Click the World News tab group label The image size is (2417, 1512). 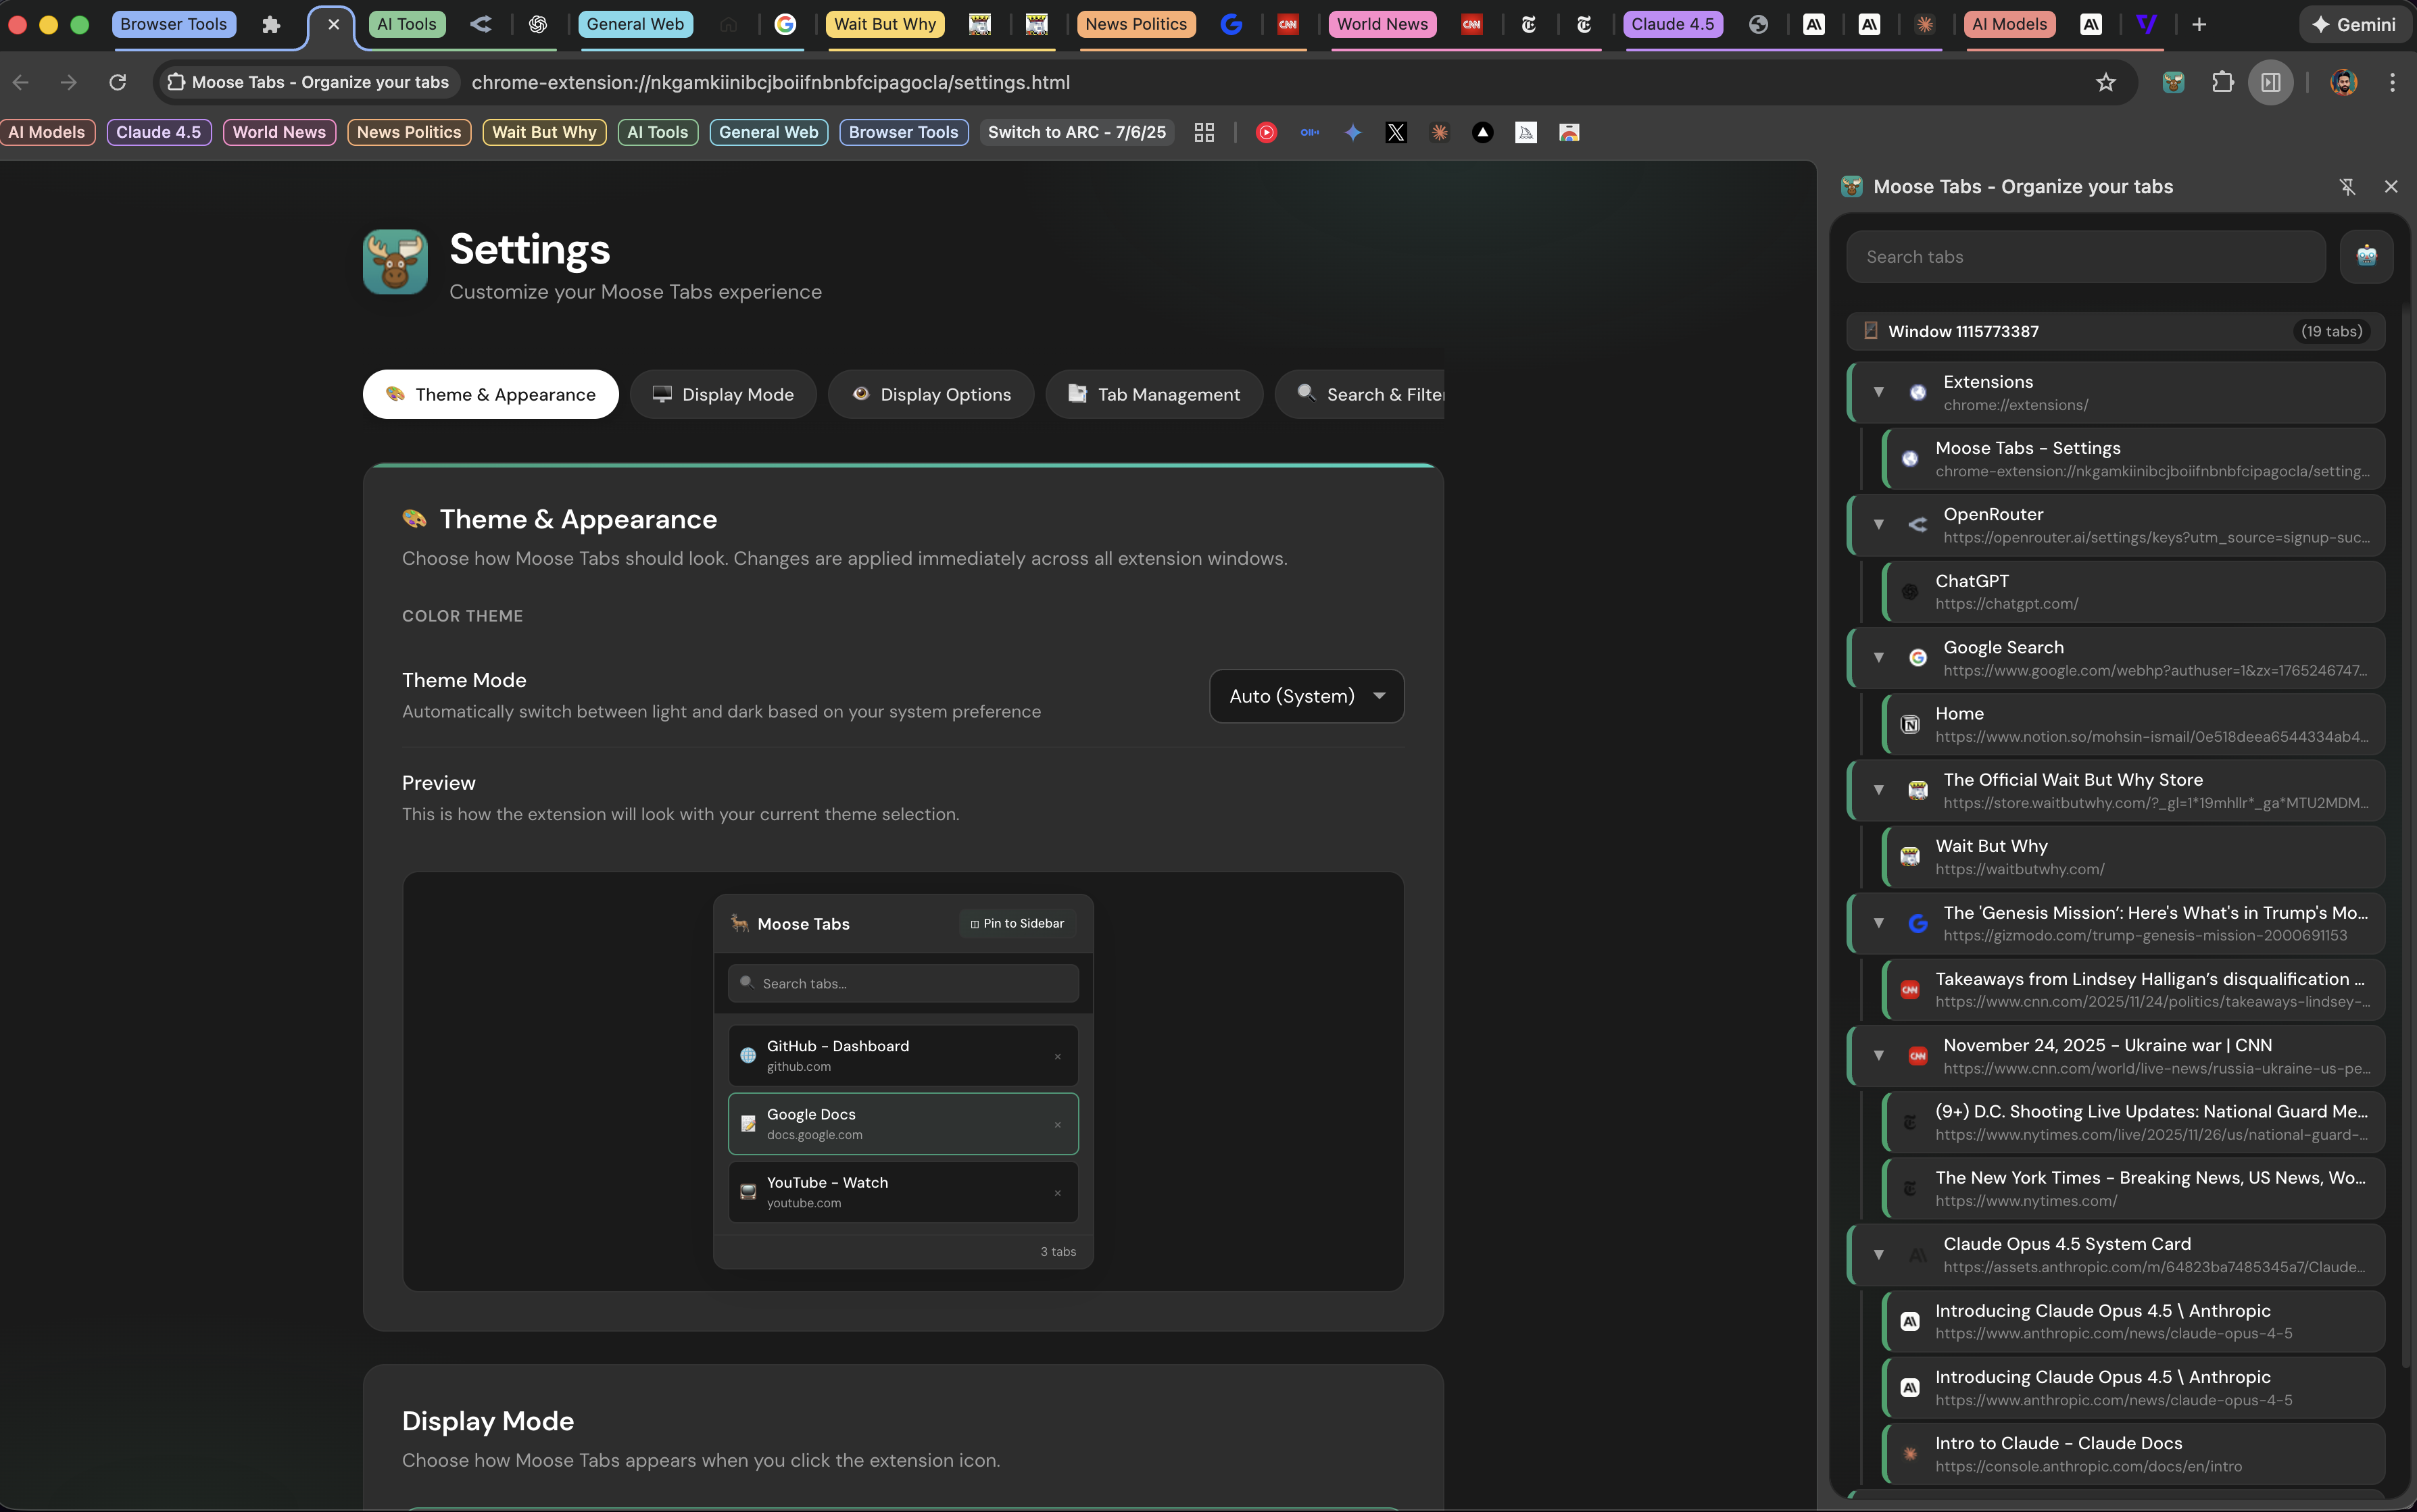(1382, 24)
